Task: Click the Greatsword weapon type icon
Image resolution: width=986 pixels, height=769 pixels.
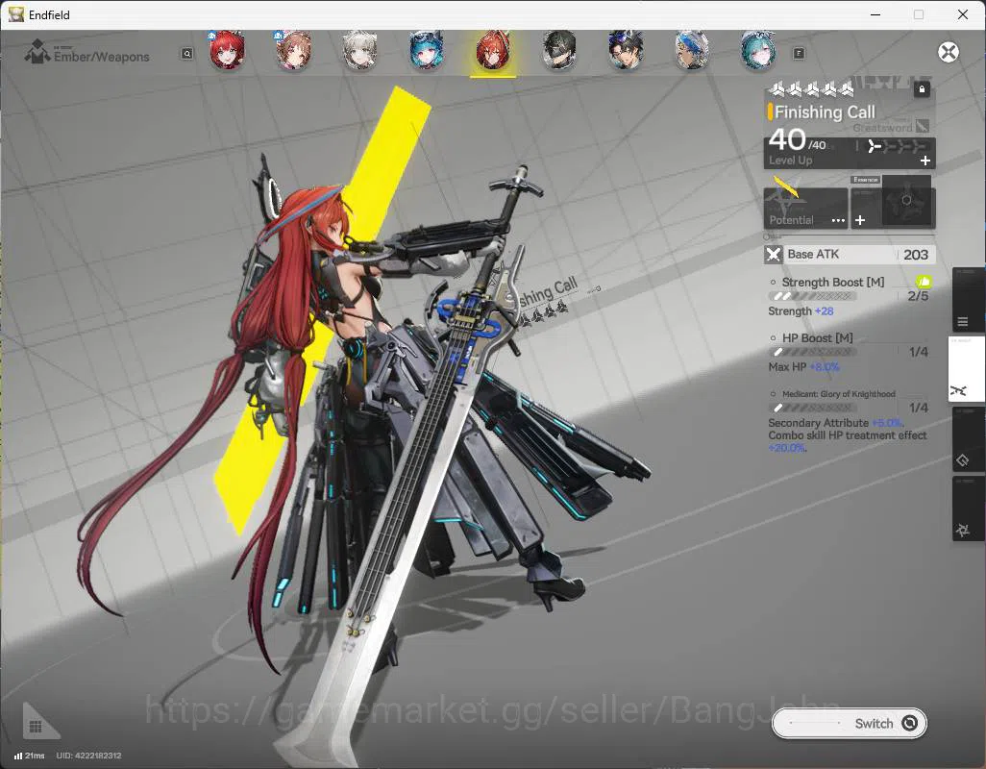Action: click(923, 126)
